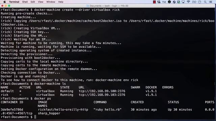Click the terminal cursor at final prompt
Viewport: 216px width, 121px height.
pyautogui.click(x=35, y=117)
